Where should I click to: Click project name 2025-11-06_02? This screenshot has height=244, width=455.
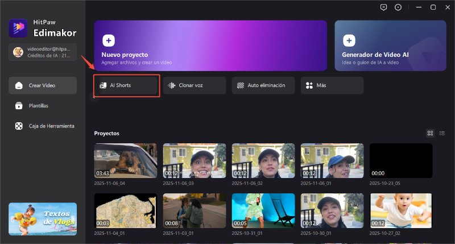[x=247, y=183]
